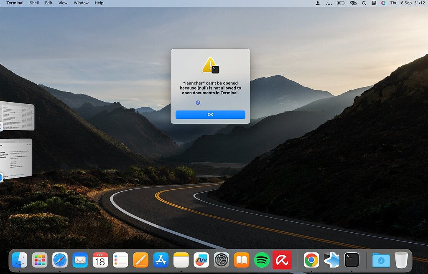This screenshot has width=428, height=274.
Task: Open Control Centre from the menu bar
Action: pos(373,3)
